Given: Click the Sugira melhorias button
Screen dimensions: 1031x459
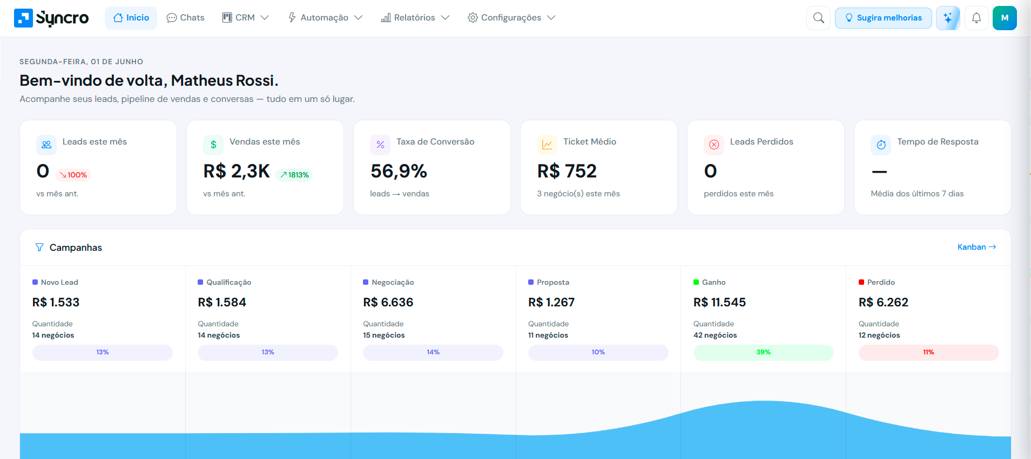Looking at the screenshot, I should pyautogui.click(x=883, y=18).
